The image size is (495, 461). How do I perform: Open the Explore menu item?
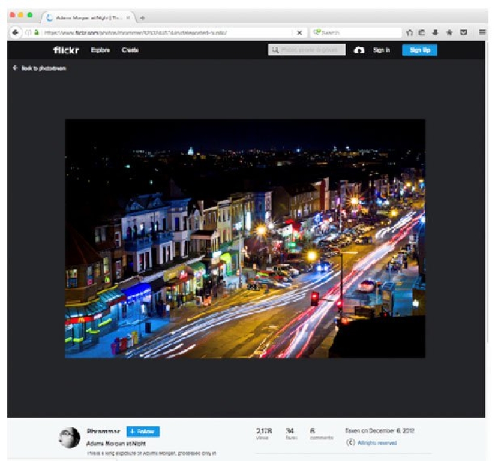tap(100, 50)
